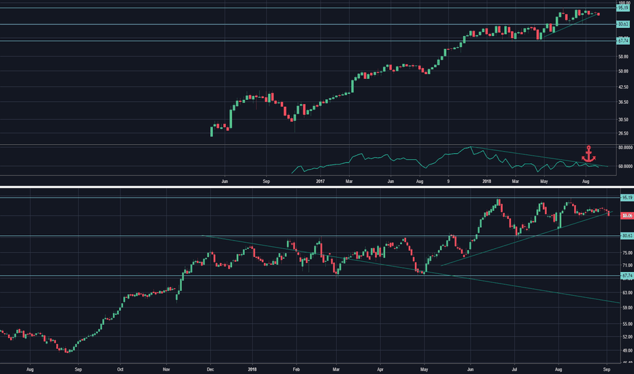634x374 pixels.
Task: Click the 63.00 price axis value
Action: (627, 292)
